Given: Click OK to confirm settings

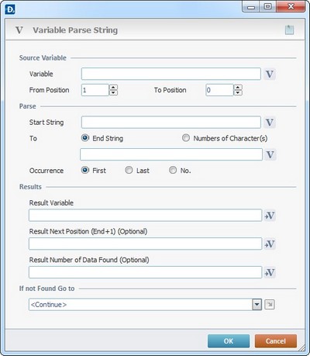Looking at the screenshot, I should [x=229, y=341].
